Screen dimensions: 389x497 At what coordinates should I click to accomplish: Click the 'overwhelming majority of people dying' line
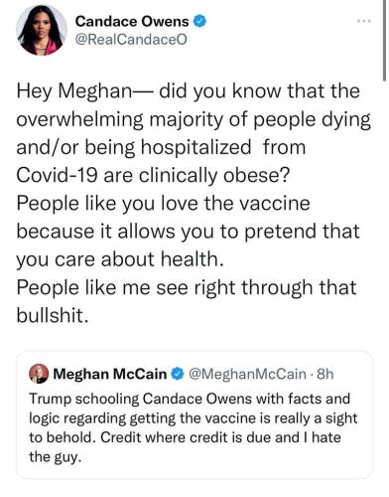[x=194, y=119]
